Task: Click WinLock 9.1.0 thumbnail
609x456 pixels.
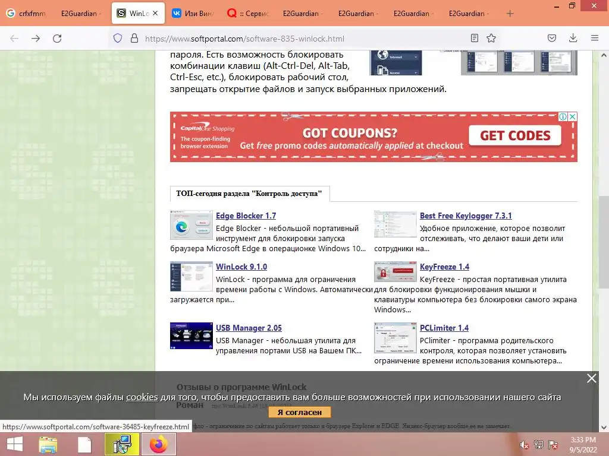Action: [192, 276]
